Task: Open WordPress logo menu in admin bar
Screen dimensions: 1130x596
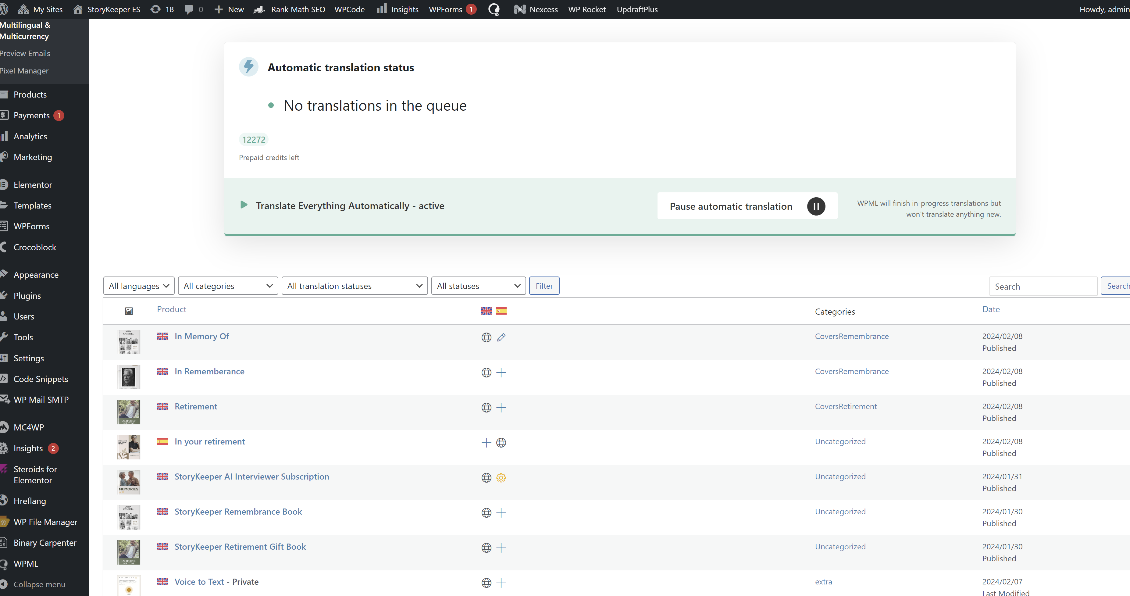Action: click(4, 9)
